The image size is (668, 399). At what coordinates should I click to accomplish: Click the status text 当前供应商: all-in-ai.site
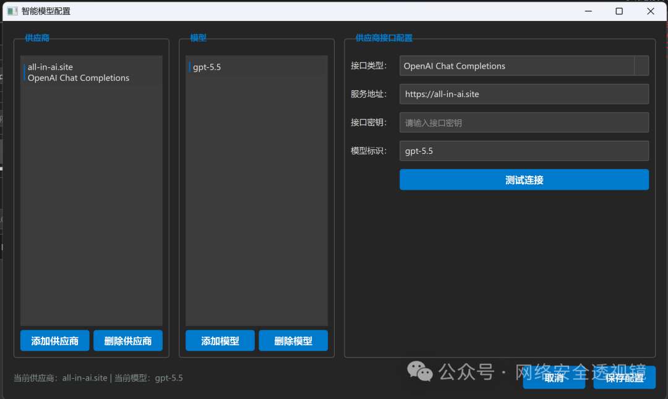click(x=61, y=378)
